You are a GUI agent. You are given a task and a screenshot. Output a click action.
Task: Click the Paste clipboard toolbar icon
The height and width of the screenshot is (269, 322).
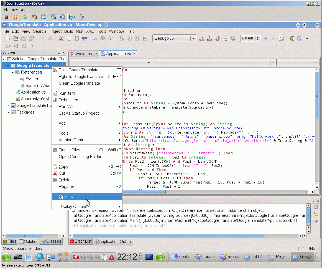point(77,38)
